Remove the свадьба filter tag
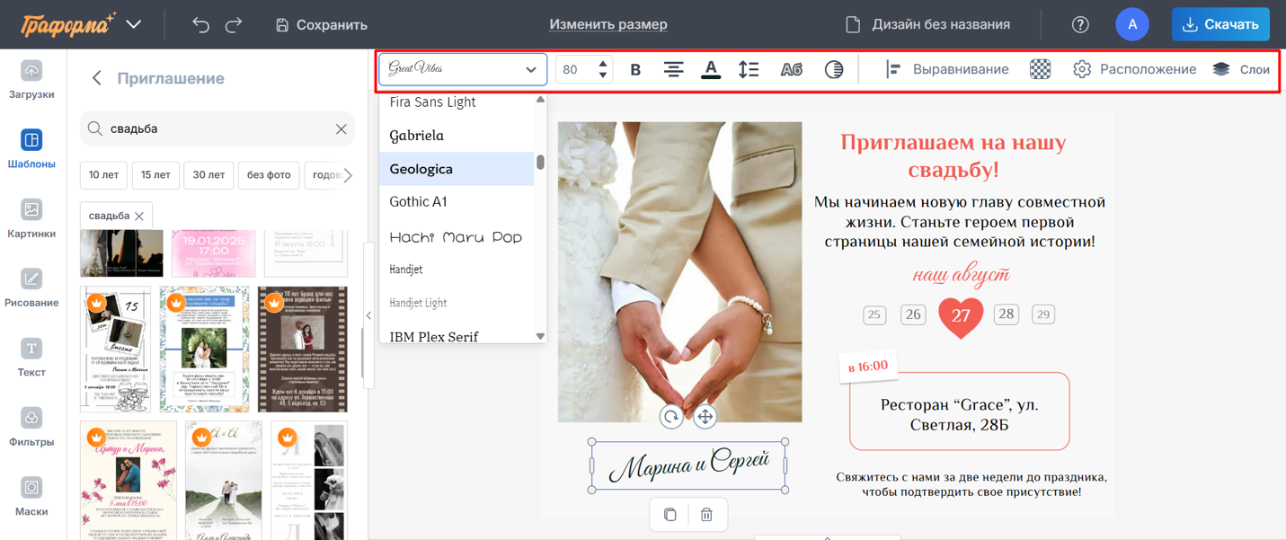This screenshot has width=1286, height=540. coord(139,216)
